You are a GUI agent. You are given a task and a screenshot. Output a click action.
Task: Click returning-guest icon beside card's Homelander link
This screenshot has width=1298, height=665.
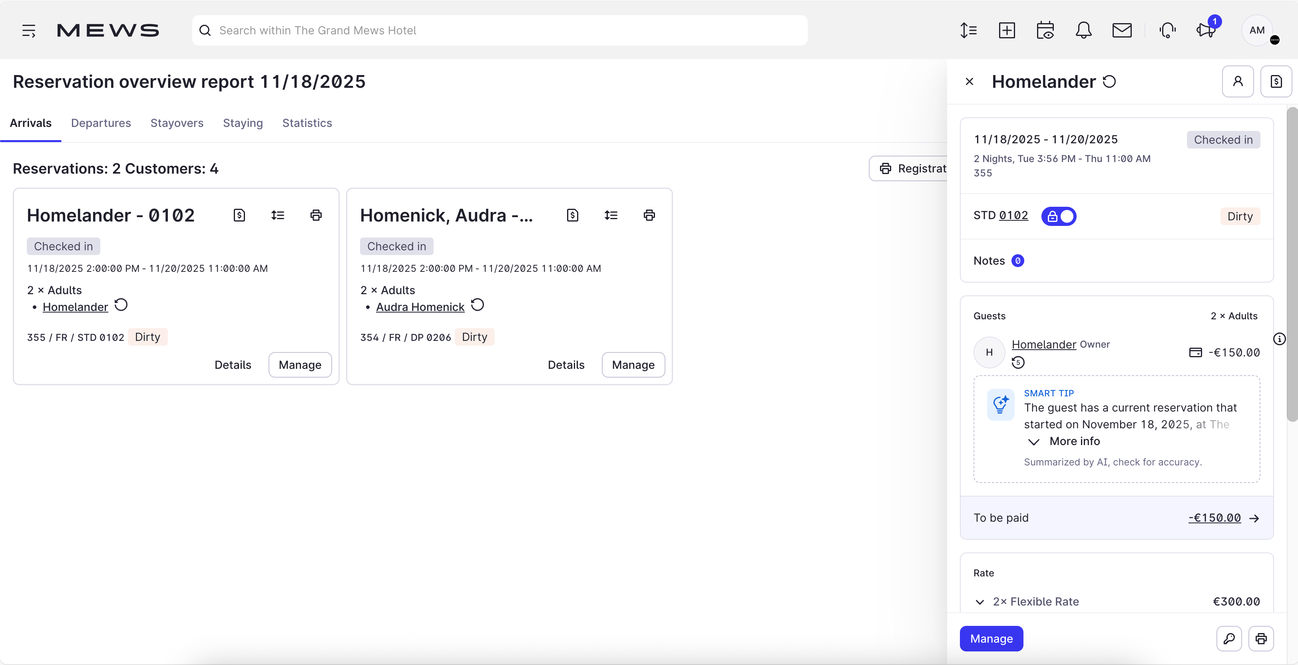pyautogui.click(x=121, y=305)
